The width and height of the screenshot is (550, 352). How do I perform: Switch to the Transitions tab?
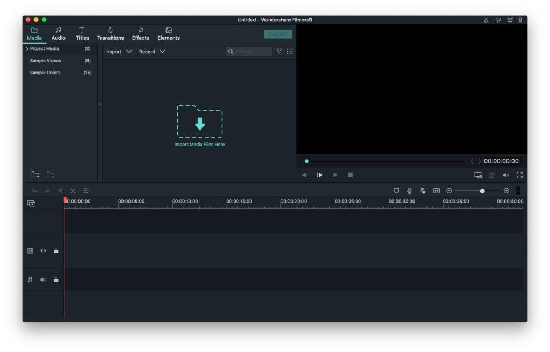point(110,34)
